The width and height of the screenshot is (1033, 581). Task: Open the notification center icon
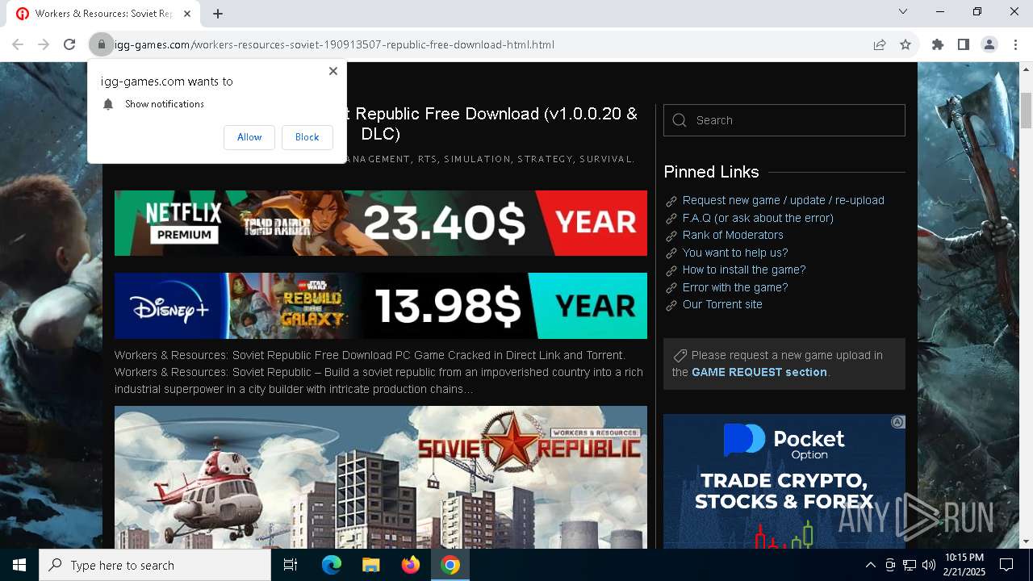pos(1006,565)
